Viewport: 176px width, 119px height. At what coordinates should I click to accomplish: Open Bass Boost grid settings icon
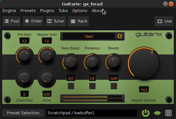[x=71, y=86]
